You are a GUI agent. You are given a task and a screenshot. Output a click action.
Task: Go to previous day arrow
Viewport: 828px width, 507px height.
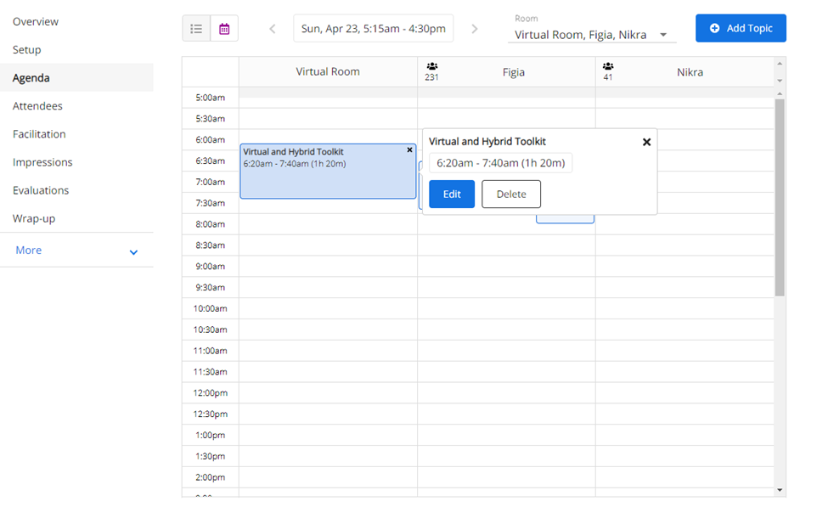pos(273,29)
